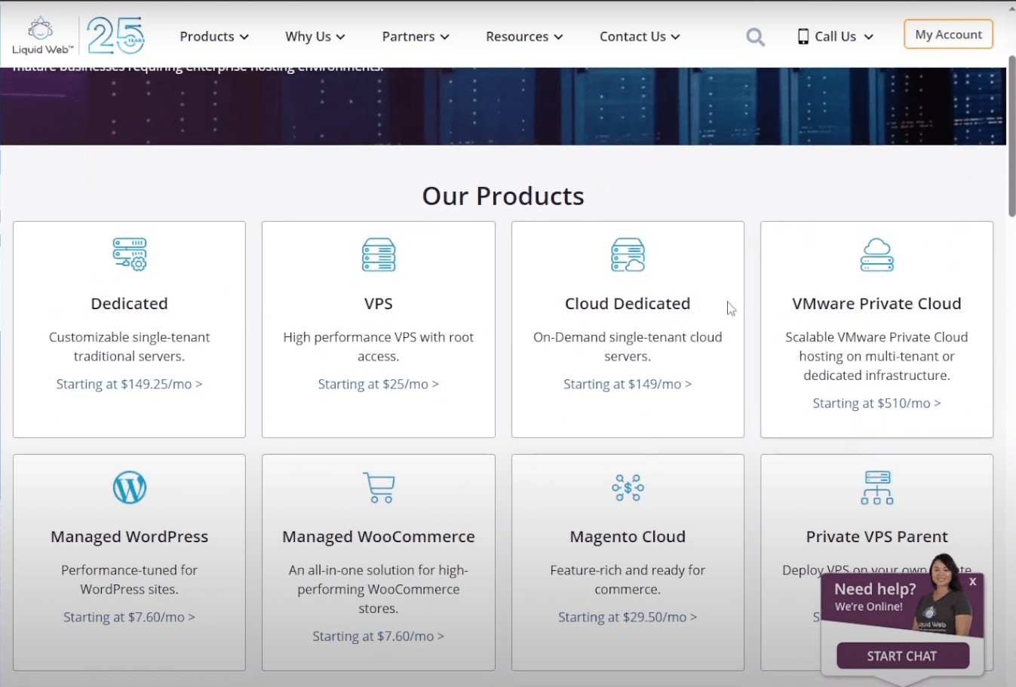The width and height of the screenshot is (1016, 687).
Task: Click the Private VPS Parent title
Action: tap(876, 536)
